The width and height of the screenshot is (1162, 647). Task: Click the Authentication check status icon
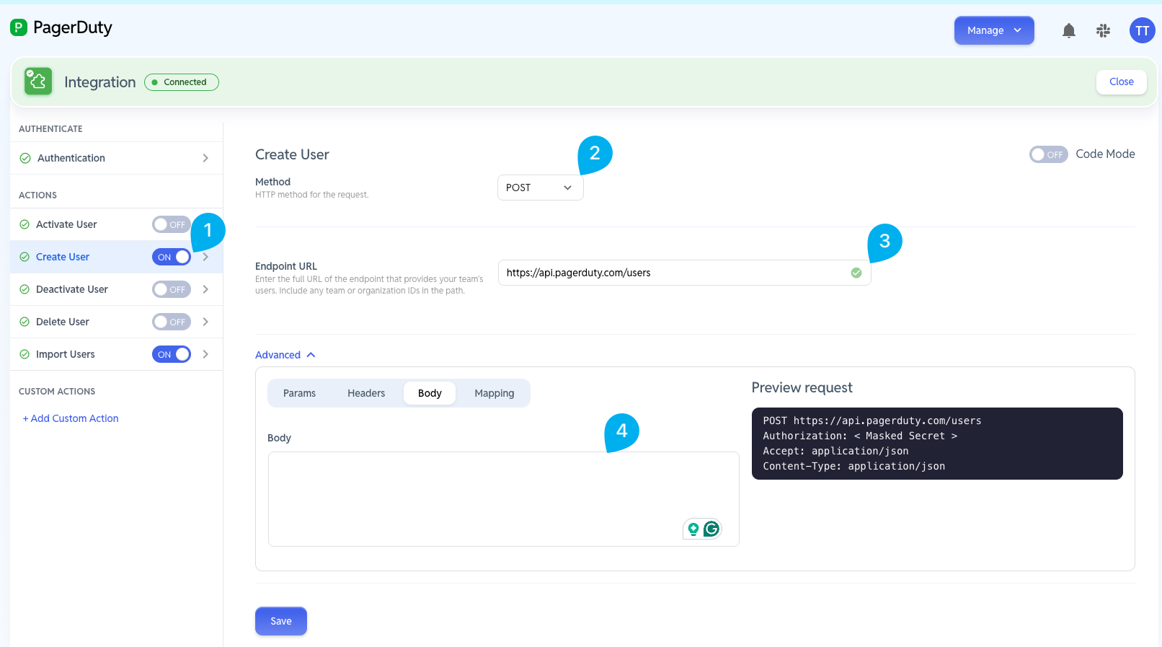(x=25, y=158)
